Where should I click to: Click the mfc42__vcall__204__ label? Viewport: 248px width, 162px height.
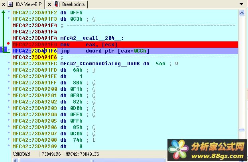92,38
